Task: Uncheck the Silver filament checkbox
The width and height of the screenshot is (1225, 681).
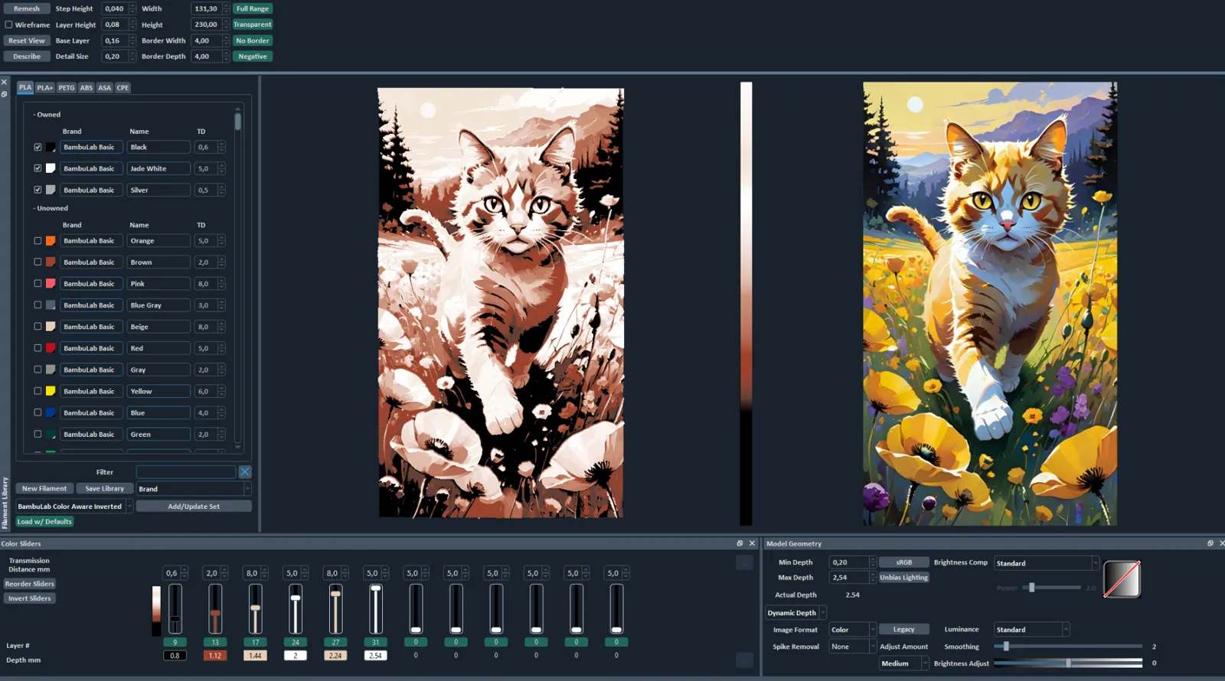Action: [38, 190]
